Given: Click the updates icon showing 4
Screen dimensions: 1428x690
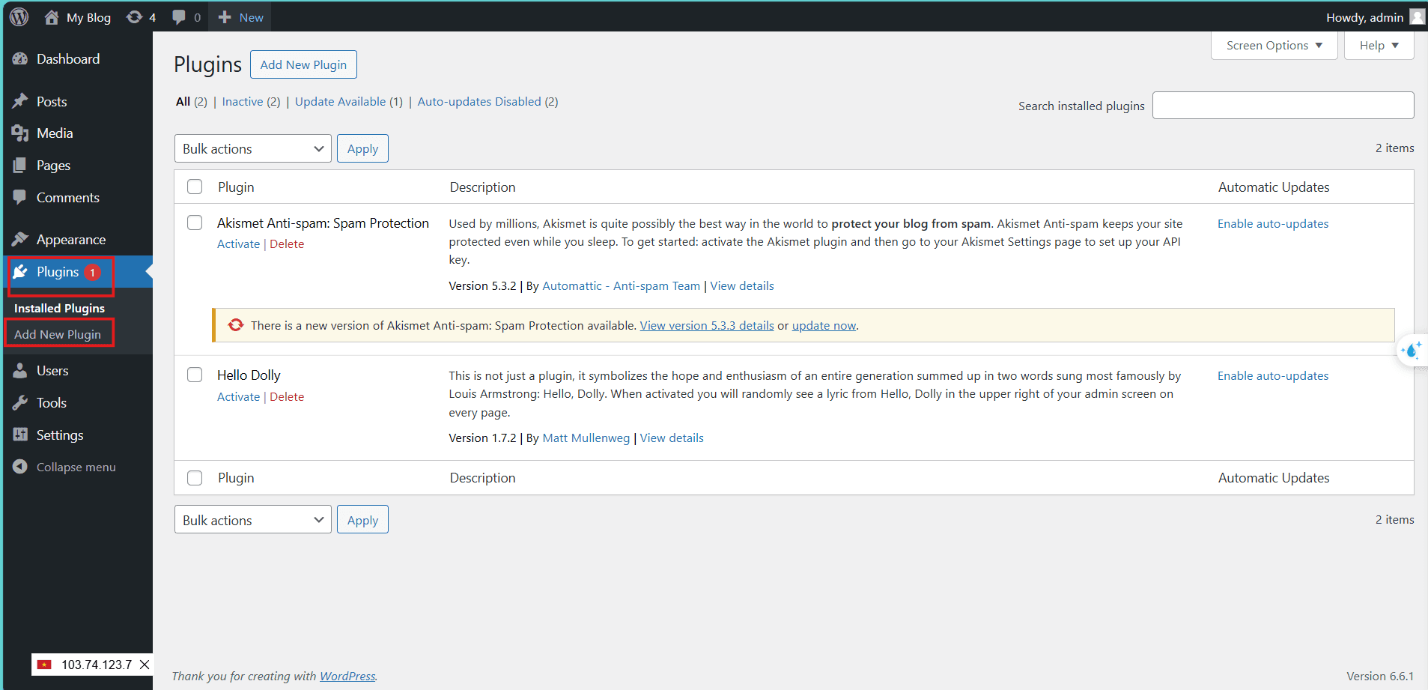Looking at the screenshot, I should coord(134,17).
